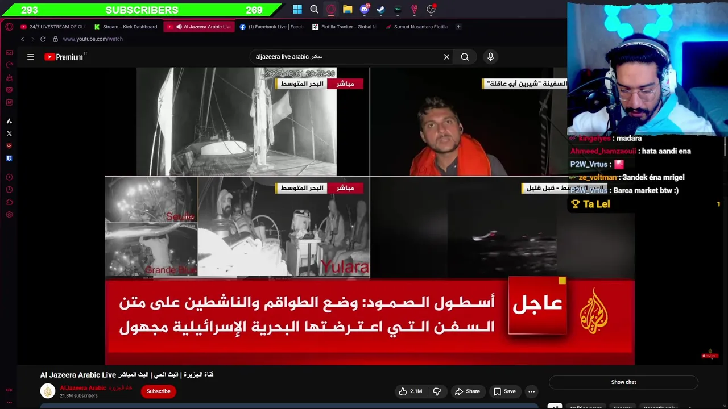The height and width of the screenshot is (409, 728).
Task: Select the Al Jazeera Arabic Live tab
Action: pos(200,27)
